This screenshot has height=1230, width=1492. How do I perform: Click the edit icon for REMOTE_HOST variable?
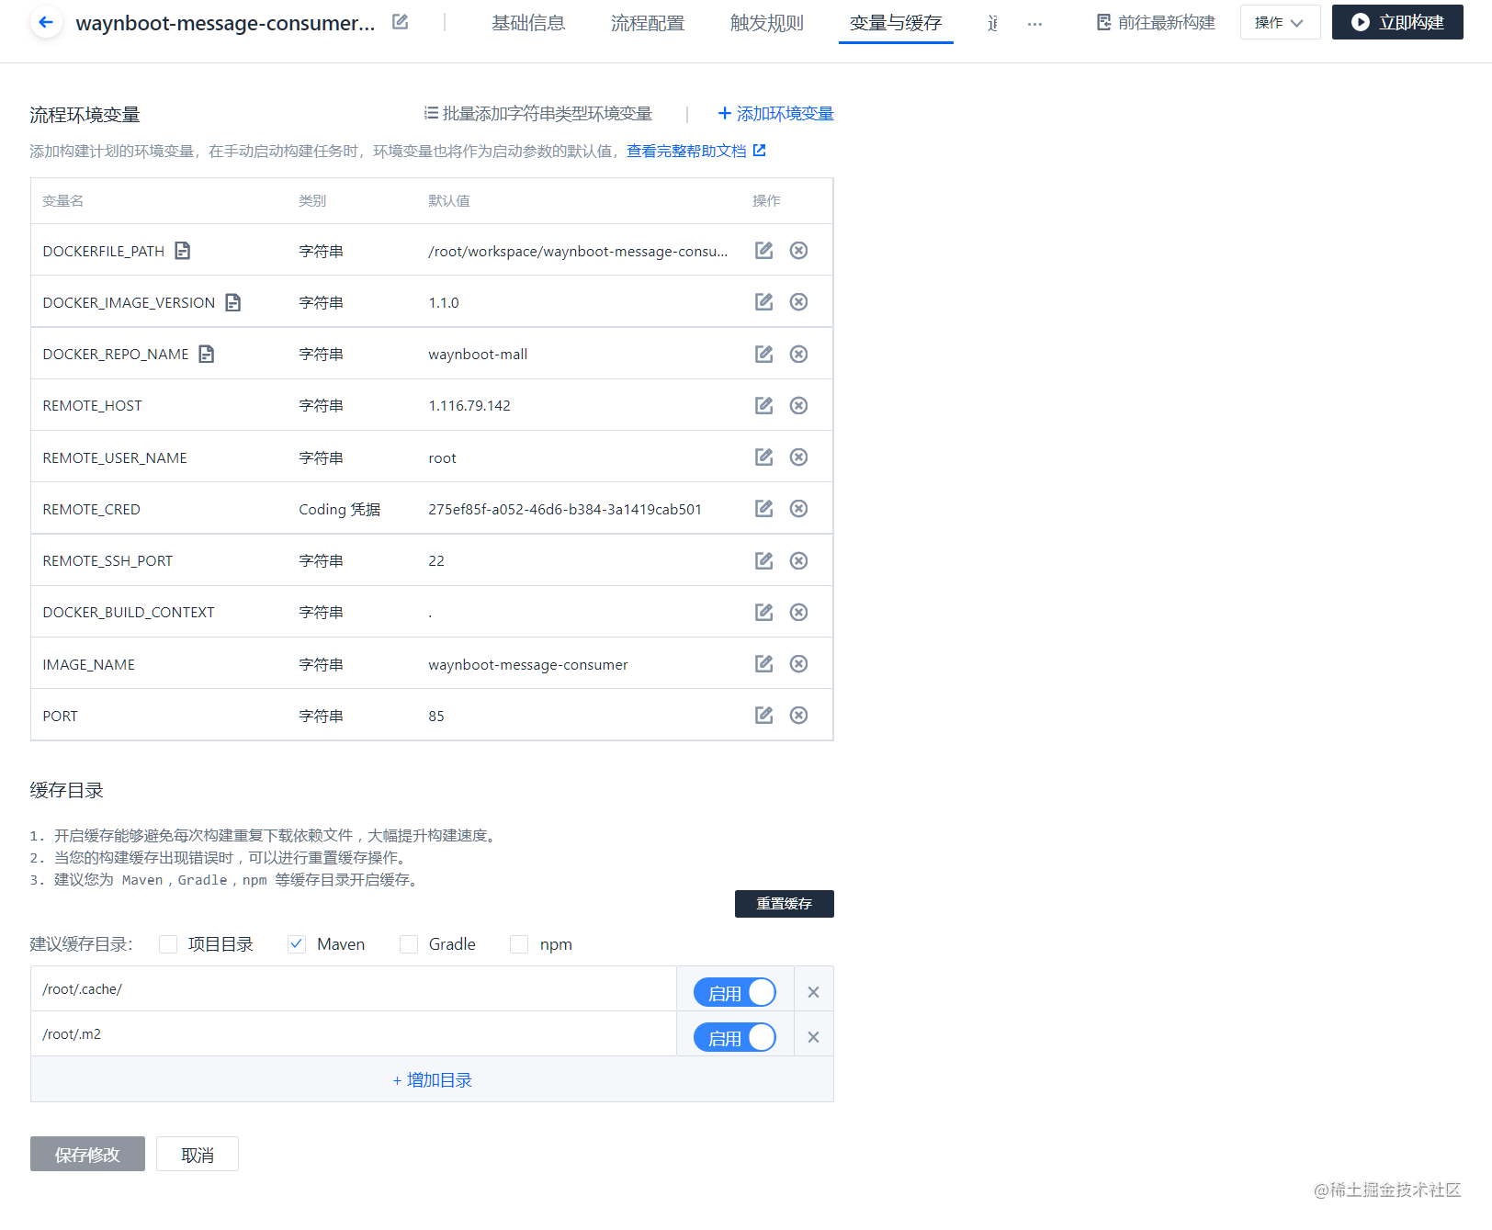point(763,405)
